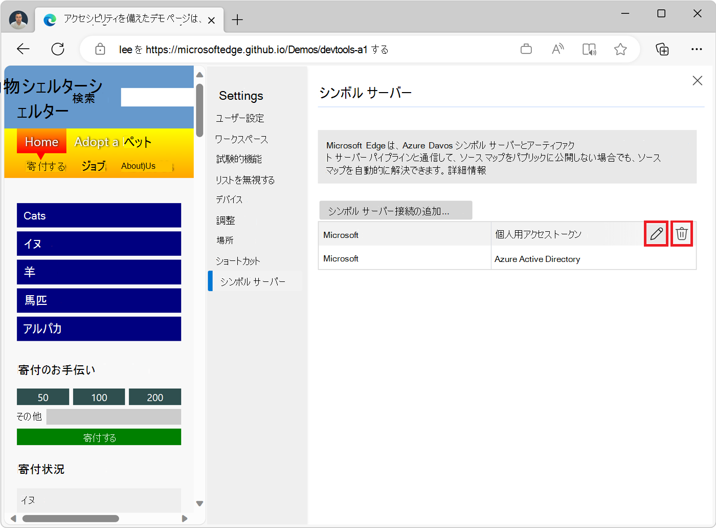Image resolution: width=716 pixels, height=528 pixels.
Task: Reload the current page
Action: (58, 49)
